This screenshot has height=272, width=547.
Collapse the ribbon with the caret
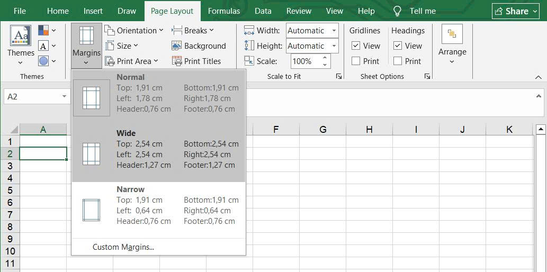[x=539, y=77]
